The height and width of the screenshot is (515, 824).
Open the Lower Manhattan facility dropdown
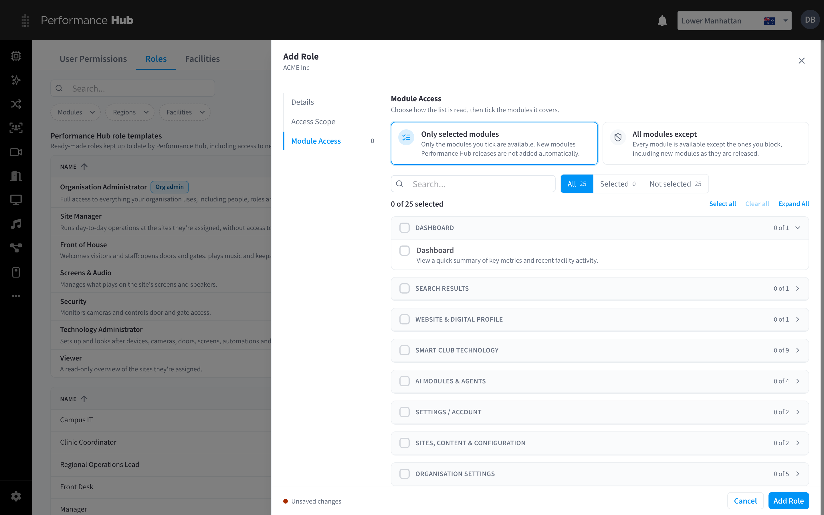(x=734, y=21)
